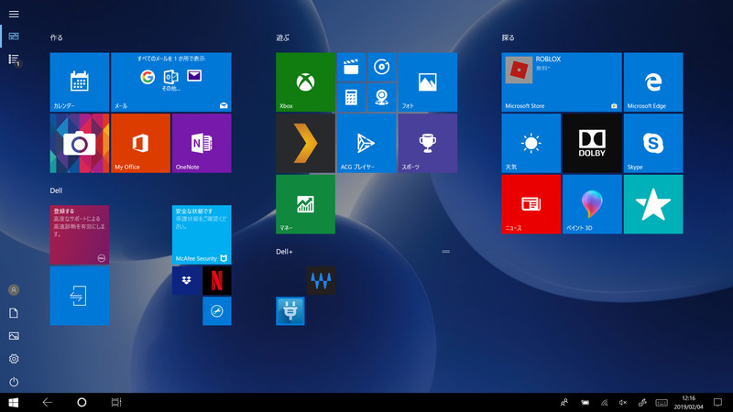Image resolution: width=733 pixels, height=412 pixels.
Task: Open the Dolby tile
Action: (x=592, y=144)
